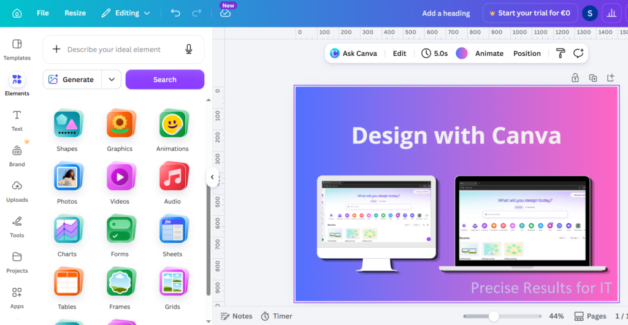
Task: Select the Precise Results for IT text
Action: 541,288
